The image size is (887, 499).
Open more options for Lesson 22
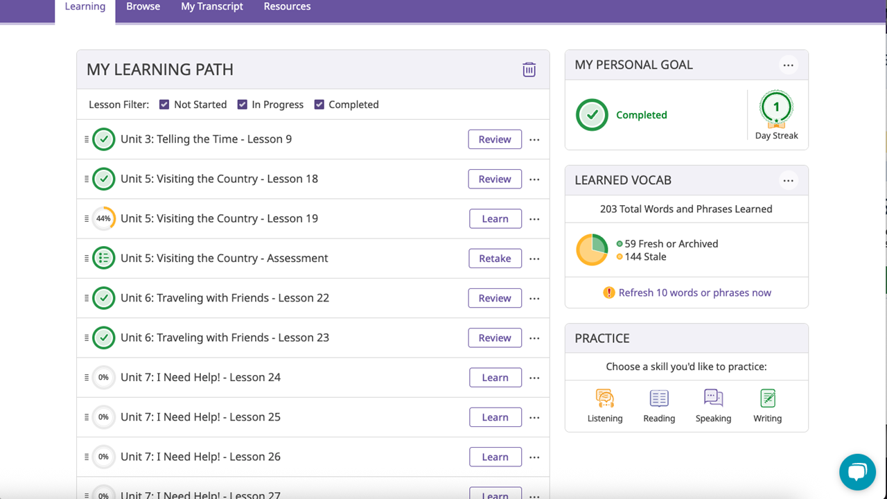[x=534, y=298]
